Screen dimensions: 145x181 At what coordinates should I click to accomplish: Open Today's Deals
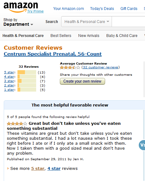(x=102, y=9)
